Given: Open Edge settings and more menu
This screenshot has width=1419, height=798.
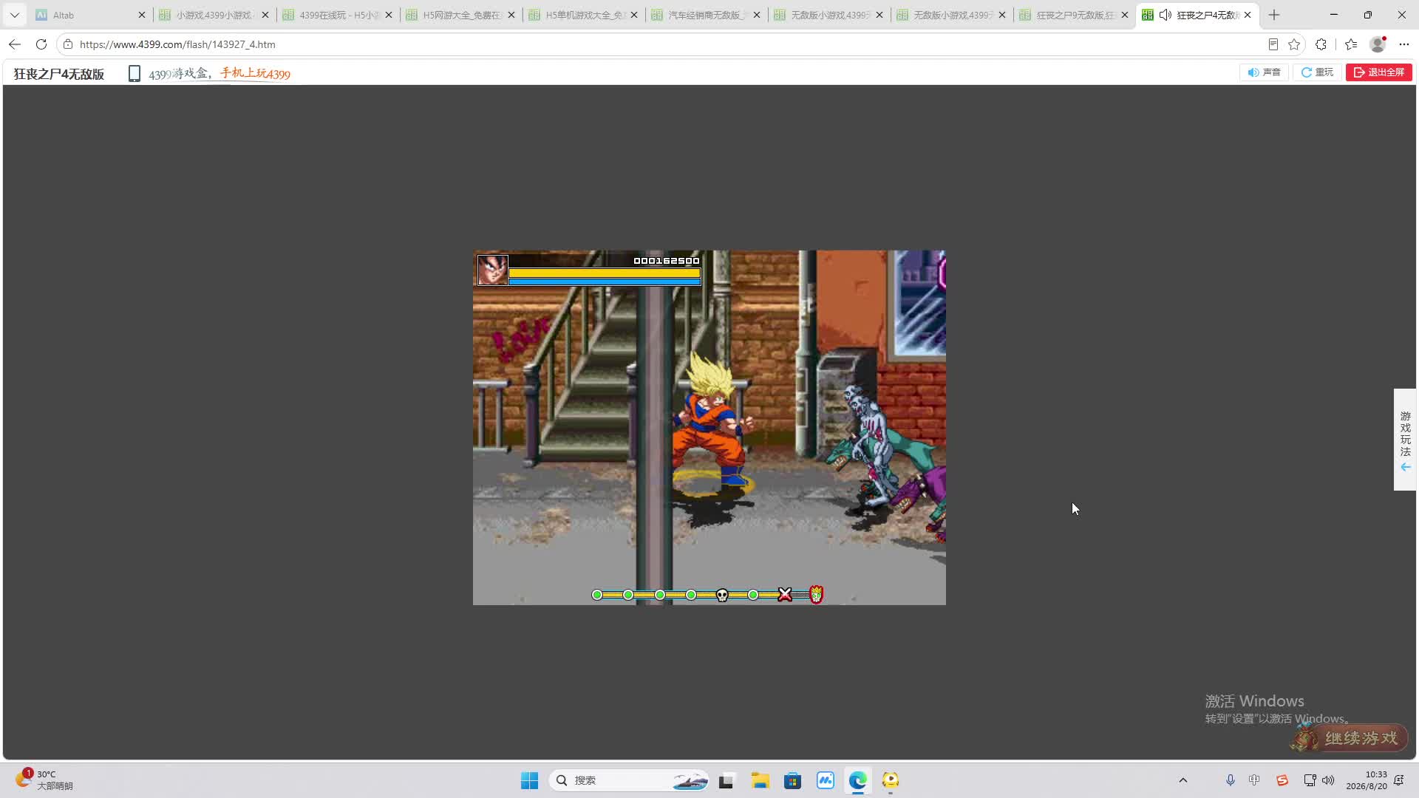Looking at the screenshot, I should tap(1404, 44).
